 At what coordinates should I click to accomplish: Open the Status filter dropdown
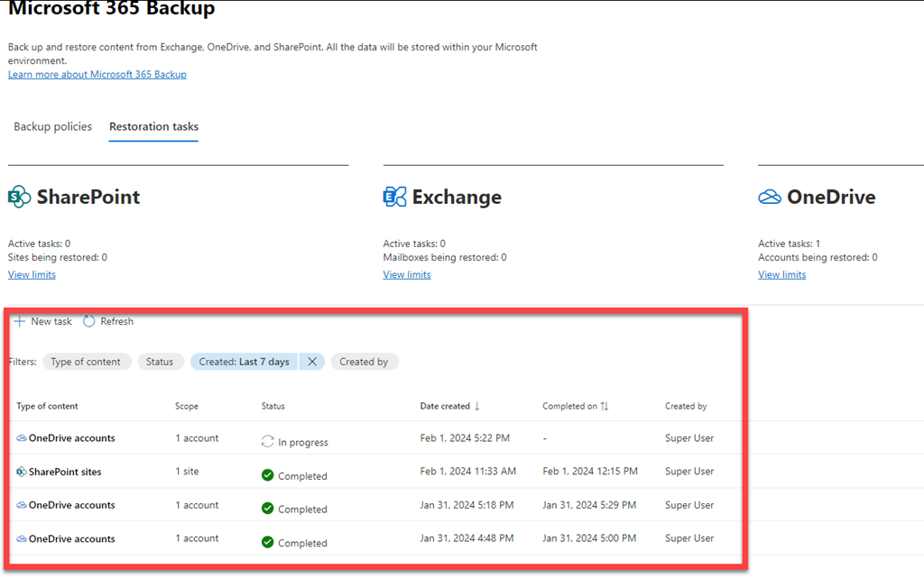(x=160, y=362)
